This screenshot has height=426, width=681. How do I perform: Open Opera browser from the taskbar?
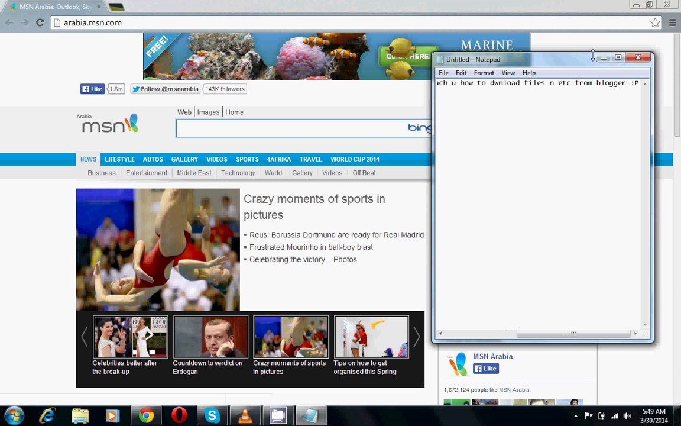click(x=179, y=416)
